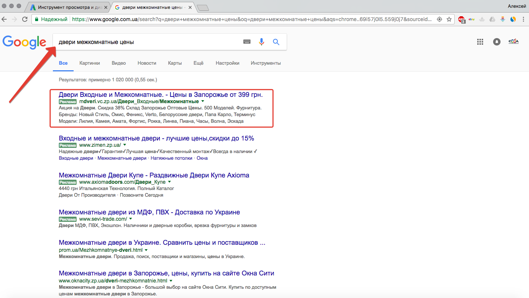Open Инструменты search tools
Screen dimensions: 529x298
point(266,63)
